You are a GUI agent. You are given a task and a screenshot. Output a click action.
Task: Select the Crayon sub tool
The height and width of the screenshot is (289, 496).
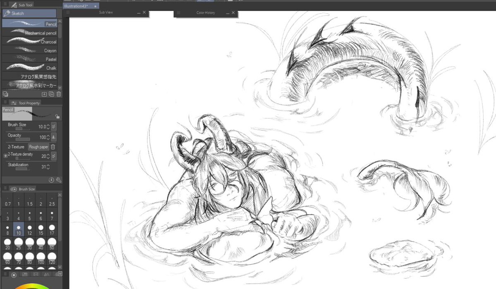click(30, 50)
